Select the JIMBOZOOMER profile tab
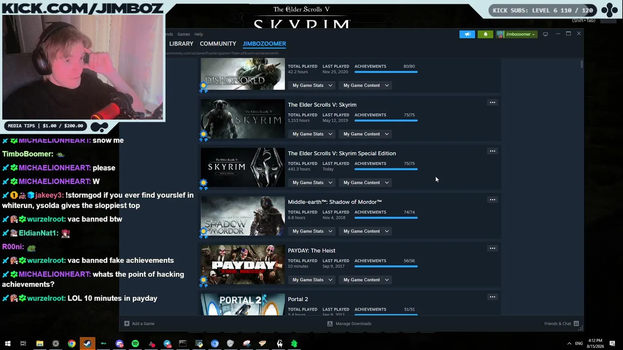This screenshot has height=350, width=623. tap(264, 44)
